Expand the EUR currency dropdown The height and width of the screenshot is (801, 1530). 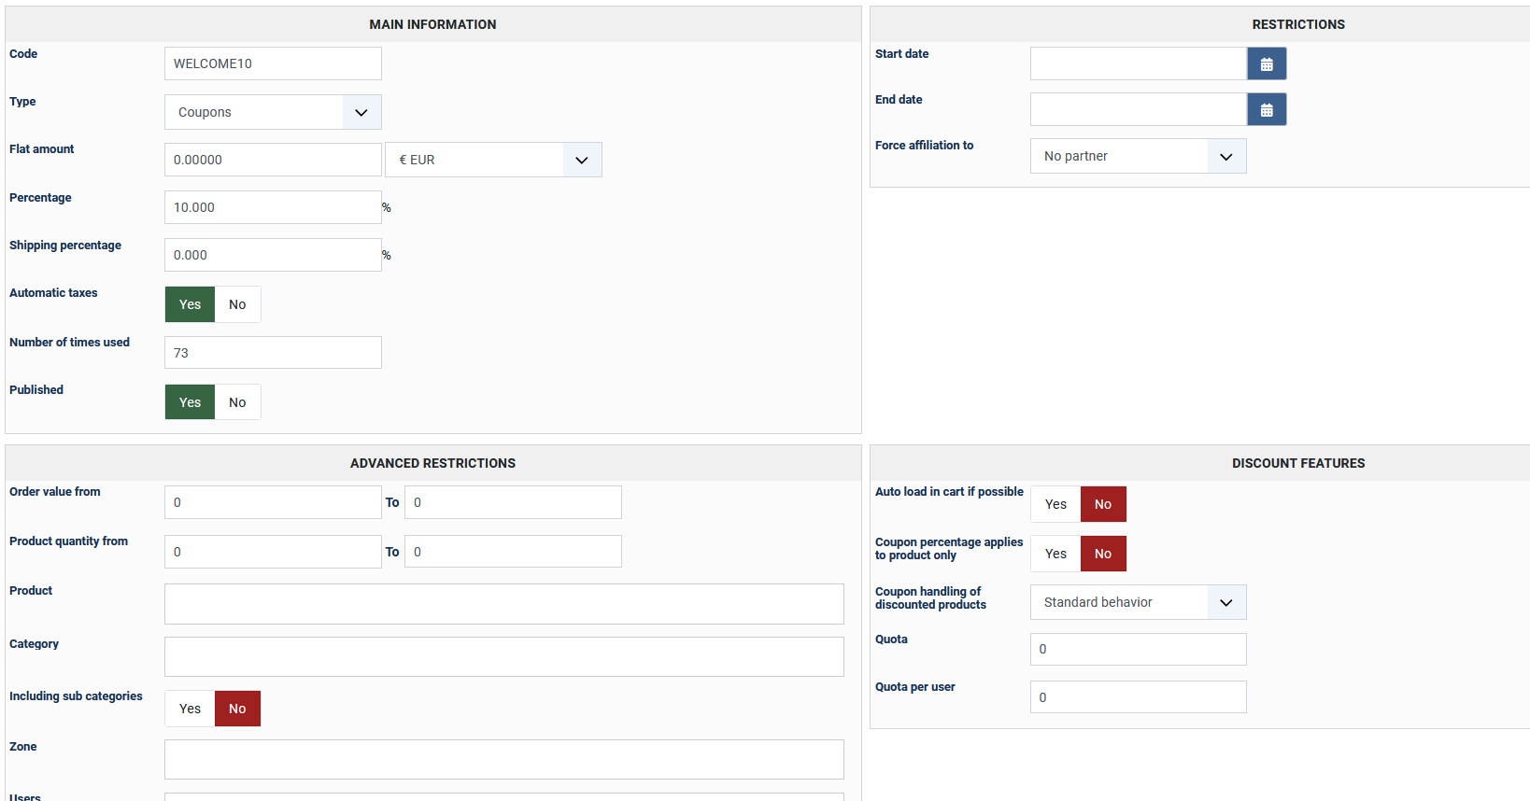point(493,160)
